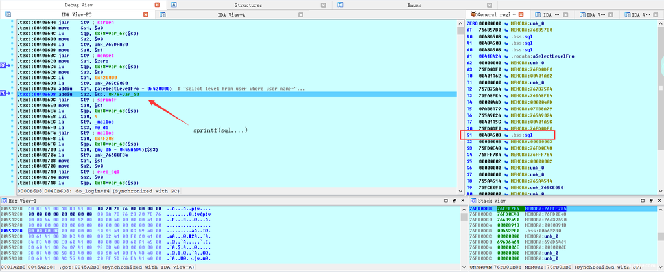This screenshot has height=272, width=664.
Task: Toggle breakpoint dot at sprintf jalr line
Action: (x=13, y=100)
